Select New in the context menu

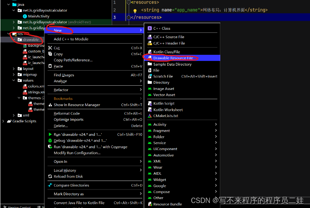pos(95,30)
